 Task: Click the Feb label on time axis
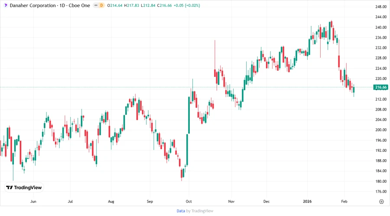tap(344, 201)
